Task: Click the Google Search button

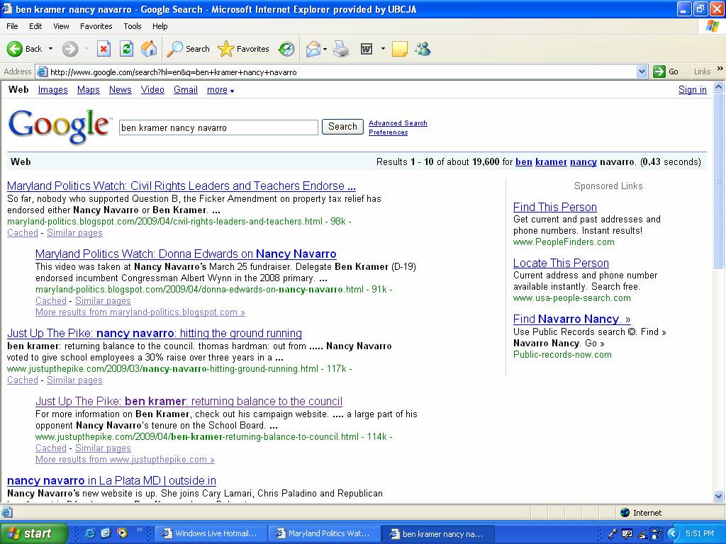Action: [342, 127]
